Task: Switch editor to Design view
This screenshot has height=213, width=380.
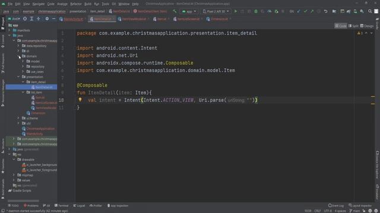Action: pyautogui.click(x=367, y=26)
